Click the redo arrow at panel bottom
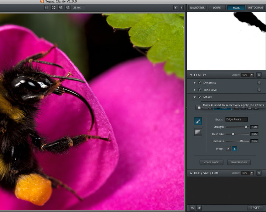The width and height of the screenshot is (266, 212). click(x=199, y=208)
